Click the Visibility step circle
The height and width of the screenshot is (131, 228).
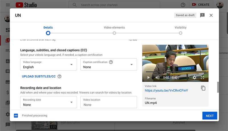(x=180, y=33)
